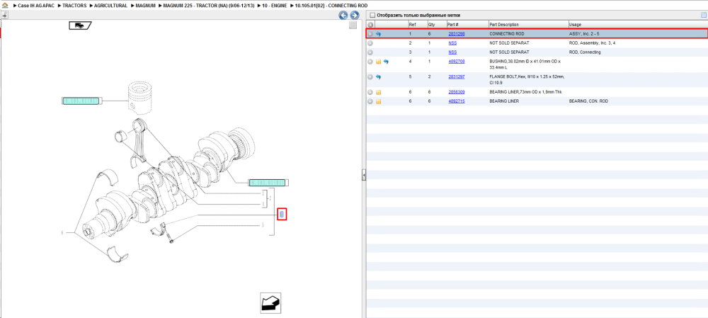This screenshot has height=318, width=708.
Task: Add part 2831297 using its plus icon
Action: 370,76
